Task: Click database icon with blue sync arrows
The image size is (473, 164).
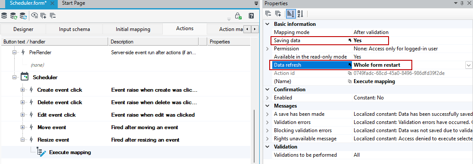Action: (x=23, y=15)
